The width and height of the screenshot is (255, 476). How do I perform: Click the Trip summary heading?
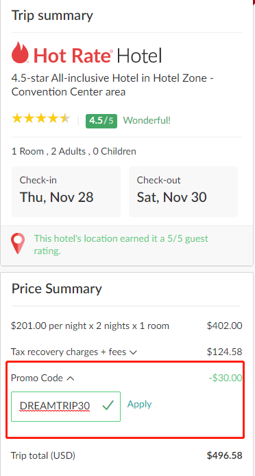52,16
